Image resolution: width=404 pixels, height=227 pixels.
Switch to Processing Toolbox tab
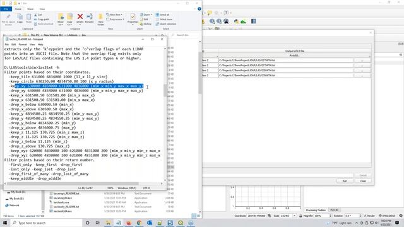coord(316,210)
